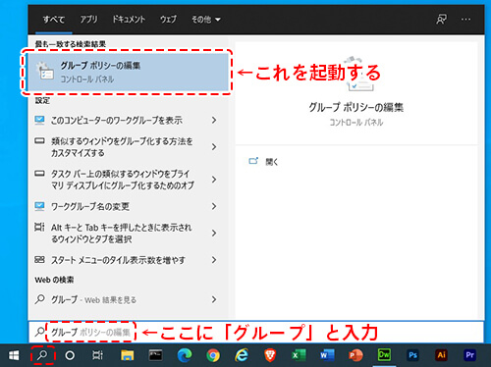Open タスク バー上の類似するウィンドウ setting

[x=128, y=180]
